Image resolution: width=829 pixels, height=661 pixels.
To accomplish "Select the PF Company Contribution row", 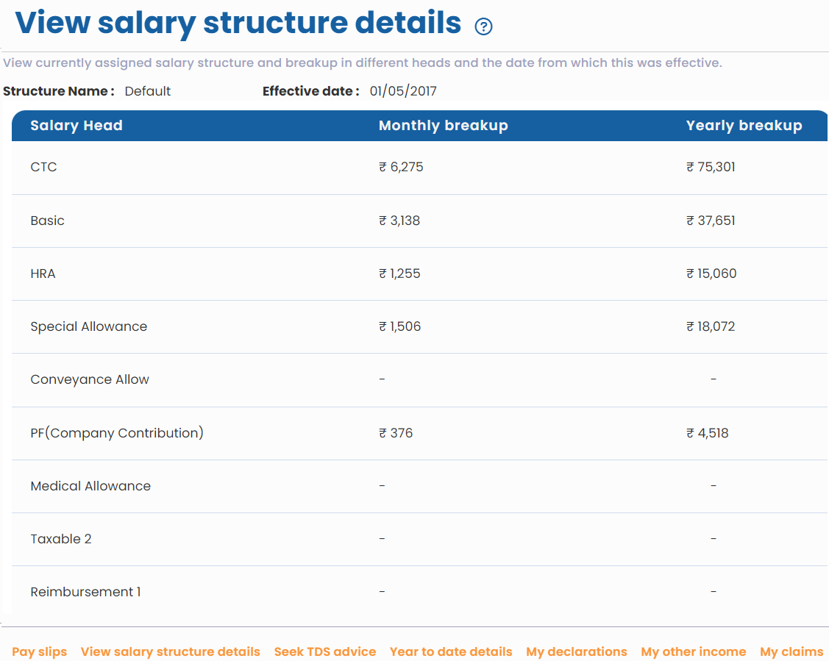I will [117, 433].
